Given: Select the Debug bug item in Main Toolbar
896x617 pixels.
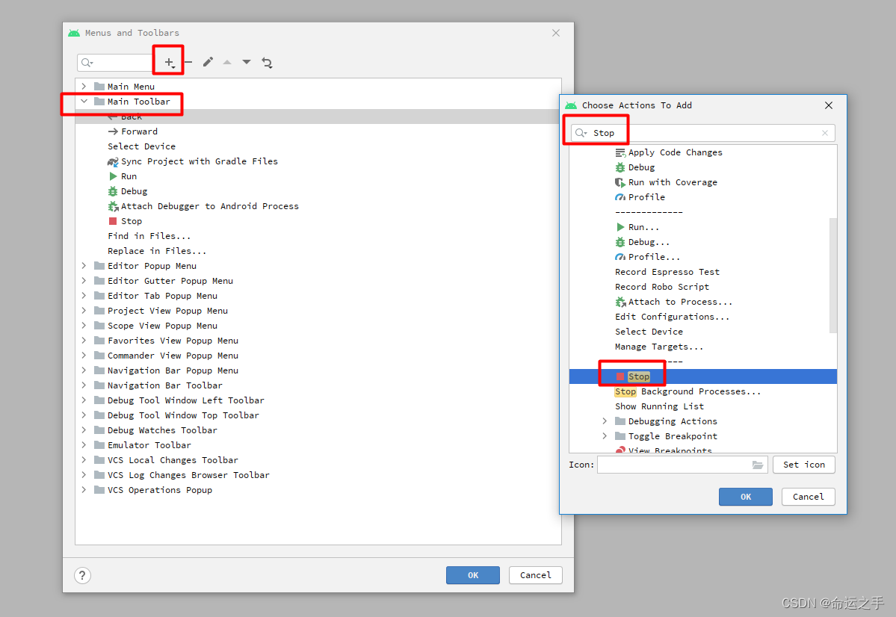Looking at the screenshot, I should pos(128,190).
